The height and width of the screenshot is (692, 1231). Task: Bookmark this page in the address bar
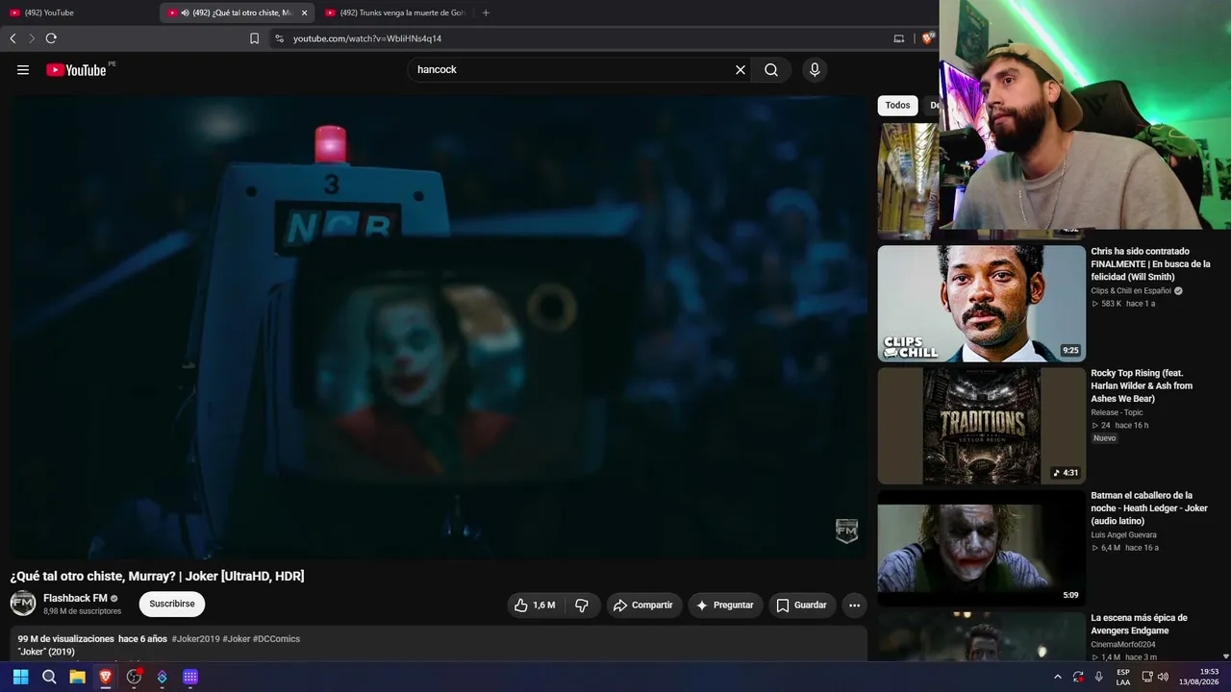[254, 38]
